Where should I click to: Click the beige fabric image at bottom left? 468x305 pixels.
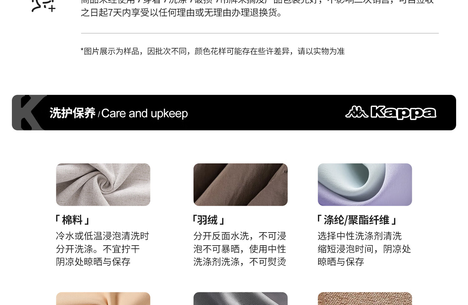click(103, 298)
